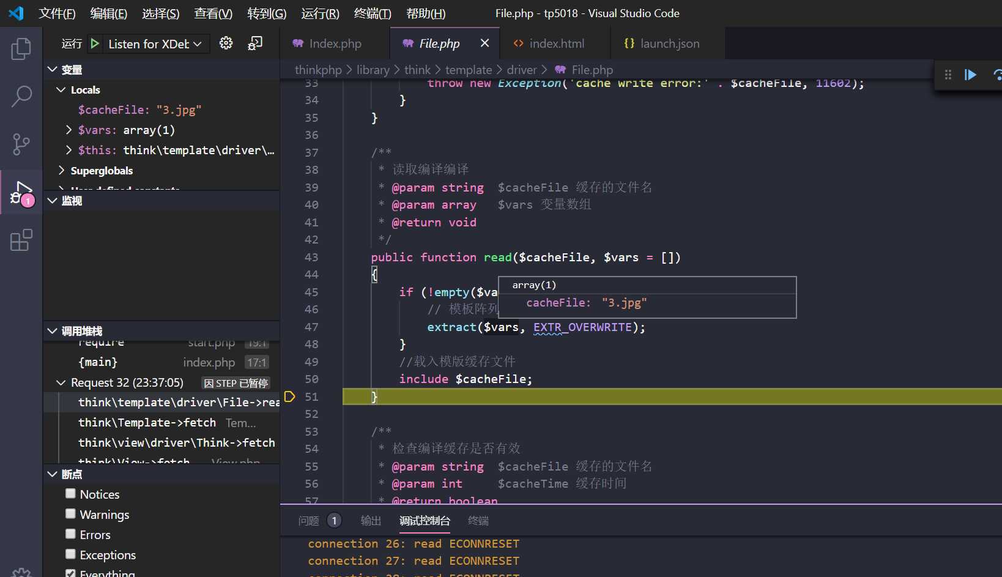
Task: Open the 帮助(H) menu
Action: [426, 13]
